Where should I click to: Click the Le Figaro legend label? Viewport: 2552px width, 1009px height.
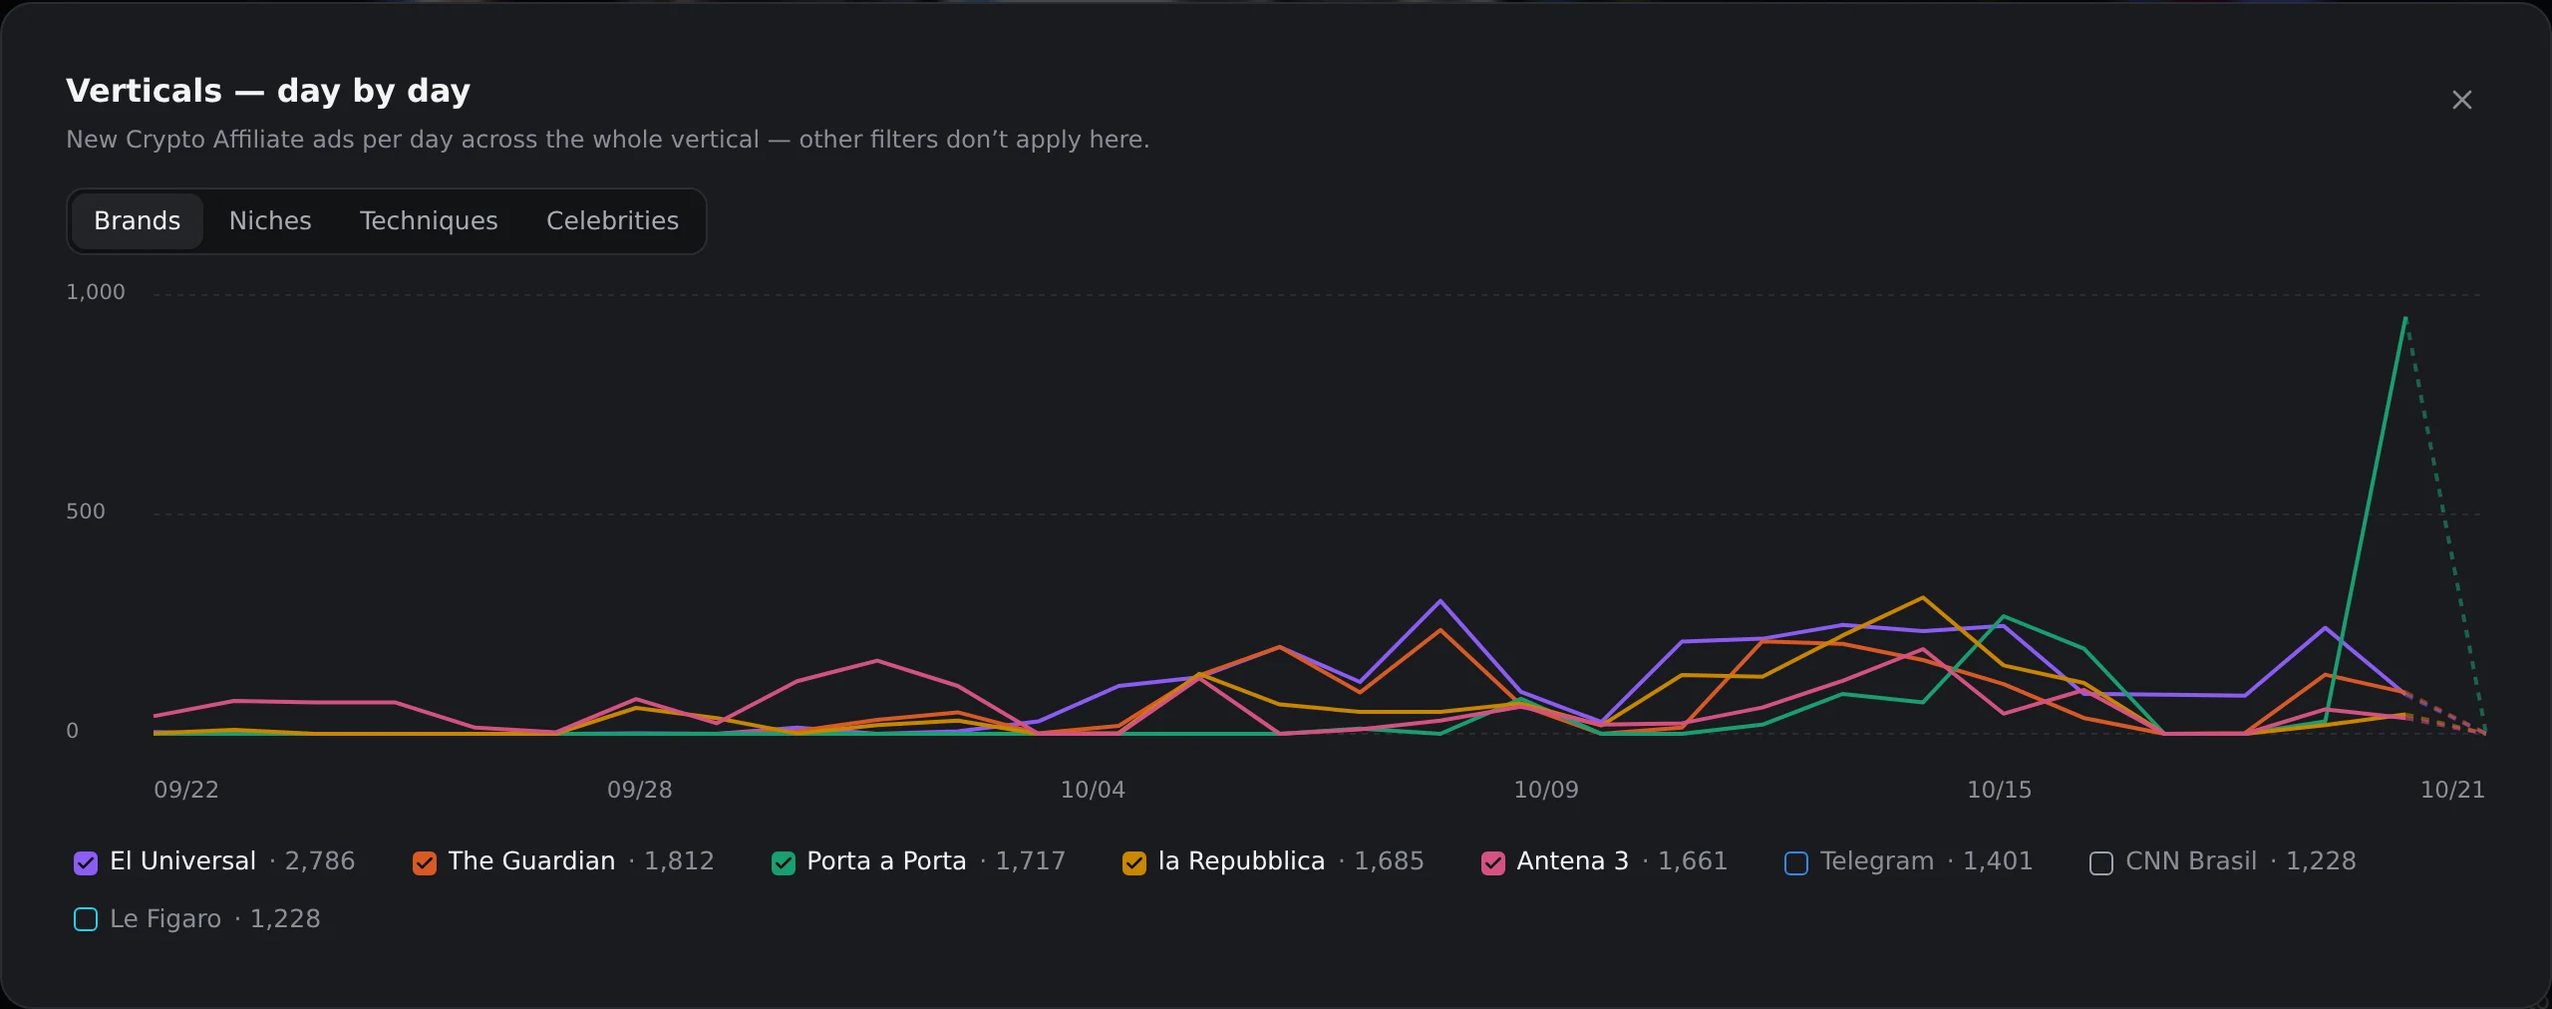tap(165, 918)
